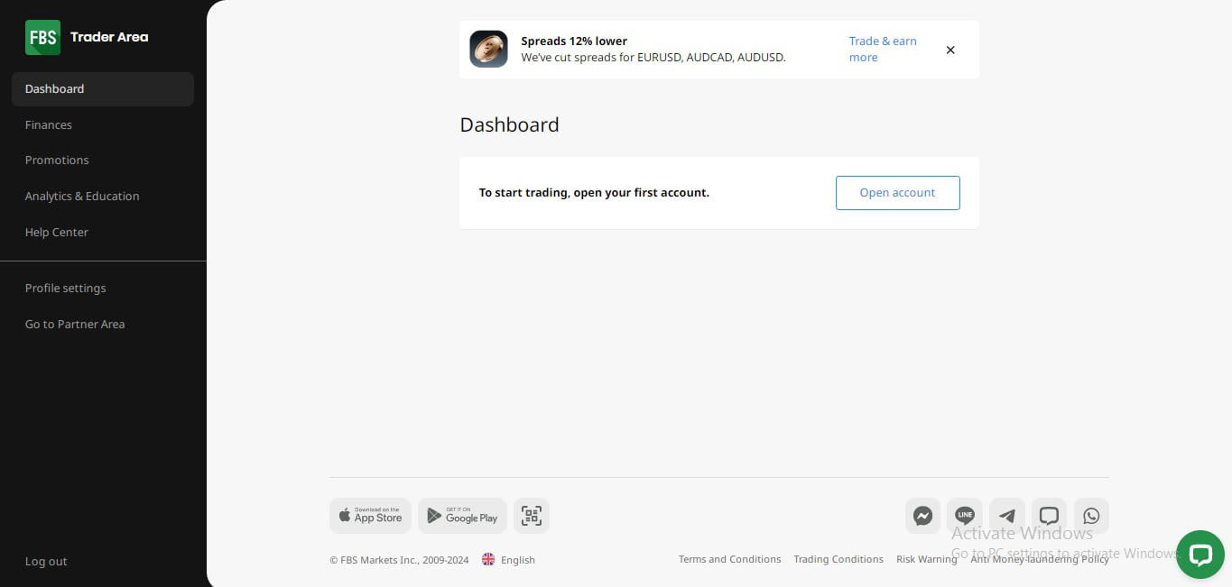Open Terms and Conditions

click(x=729, y=559)
